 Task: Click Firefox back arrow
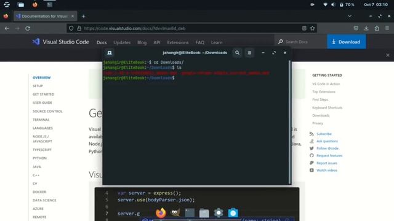pyautogui.click(x=7, y=28)
